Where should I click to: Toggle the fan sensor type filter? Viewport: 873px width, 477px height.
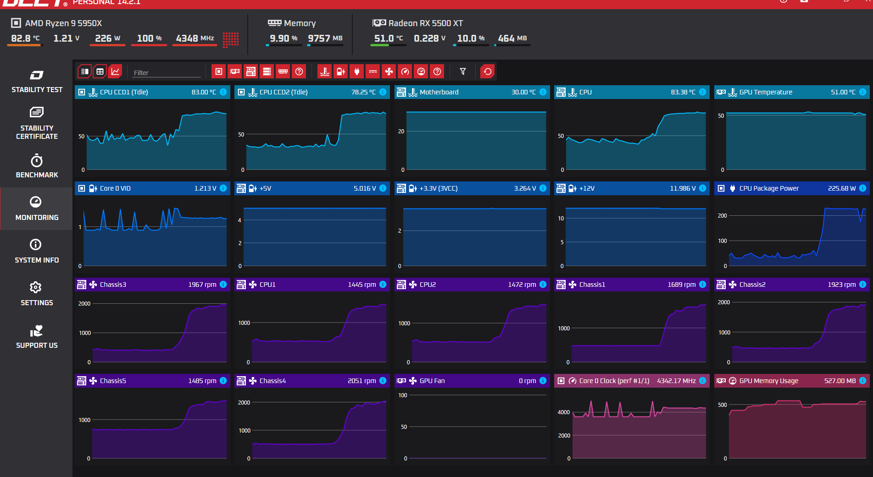pos(389,71)
